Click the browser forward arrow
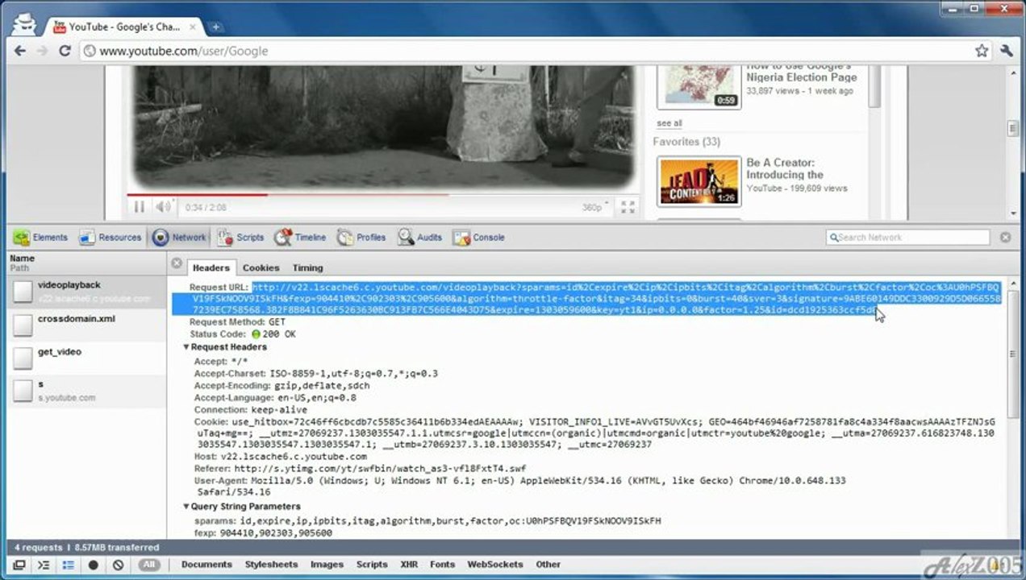This screenshot has height=580, width=1026. pyautogui.click(x=43, y=51)
